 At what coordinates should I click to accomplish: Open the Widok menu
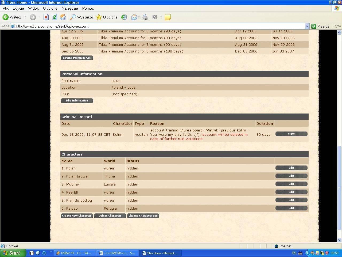tap(33, 8)
